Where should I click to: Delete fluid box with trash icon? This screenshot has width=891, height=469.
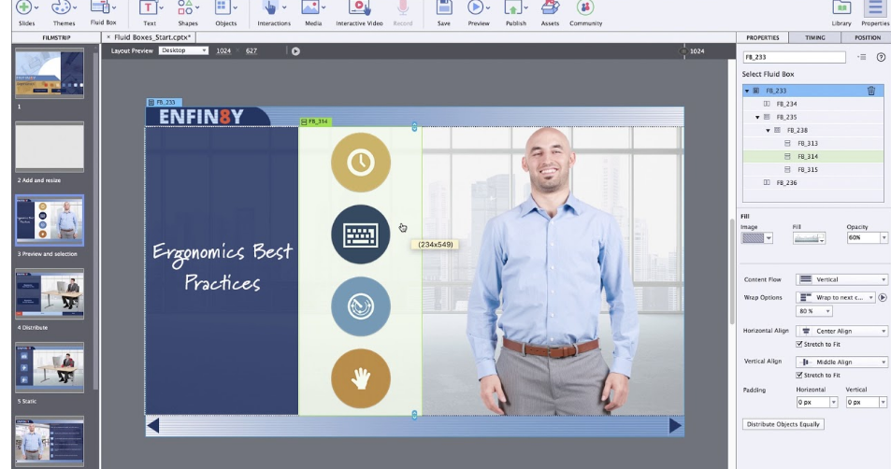(x=871, y=91)
